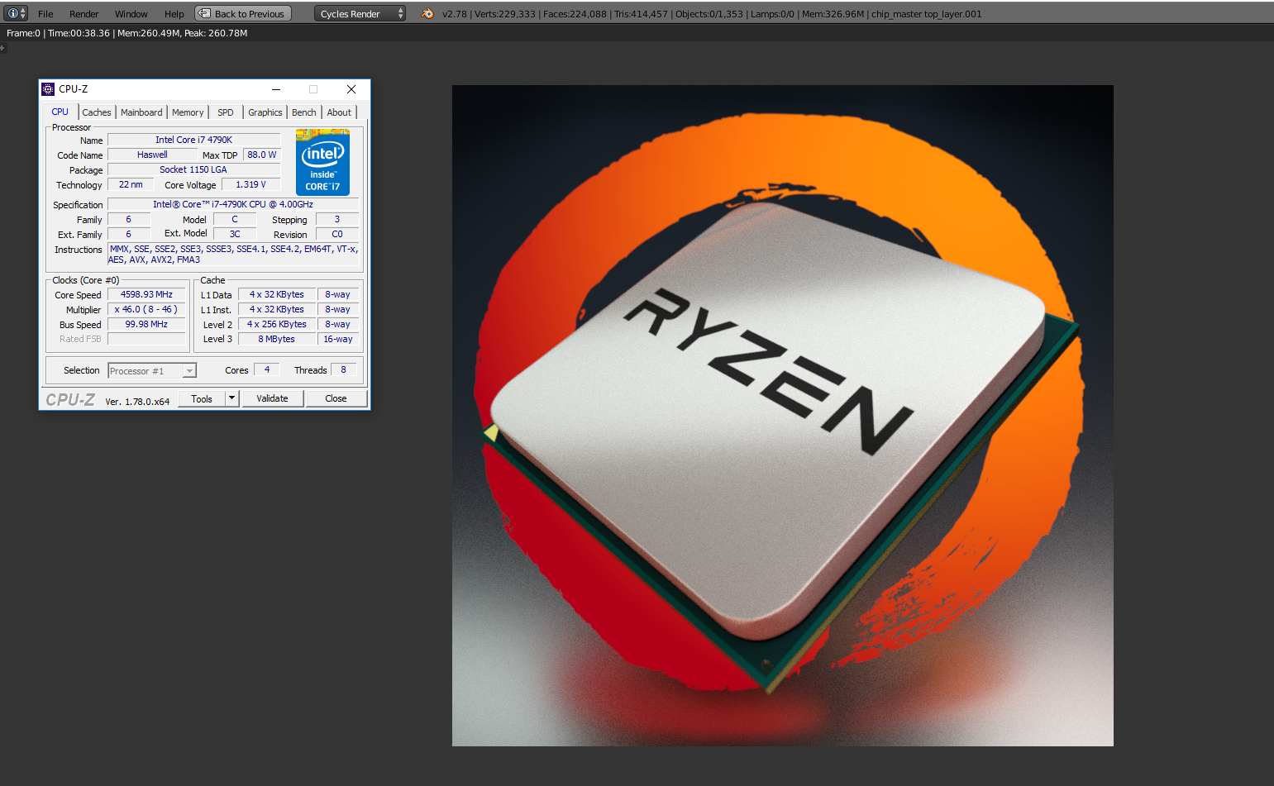1274x786 pixels.
Task: Switch to the Caches tab
Action: pyautogui.click(x=97, y=112)
